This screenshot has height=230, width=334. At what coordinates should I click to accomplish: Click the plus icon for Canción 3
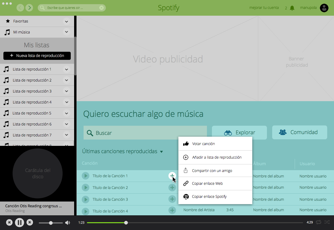pyautogui.click(x=172, y=199)
